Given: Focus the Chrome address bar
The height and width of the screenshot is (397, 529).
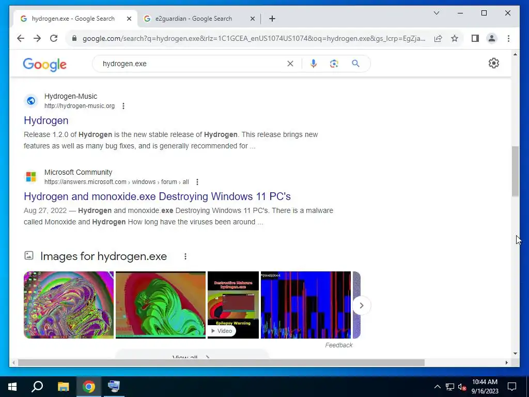Looking at the screenshot, I should 254,38.
